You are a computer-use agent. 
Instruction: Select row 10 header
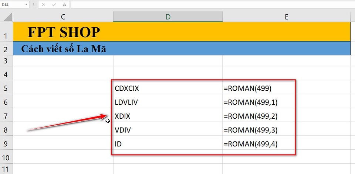[6, 157]
